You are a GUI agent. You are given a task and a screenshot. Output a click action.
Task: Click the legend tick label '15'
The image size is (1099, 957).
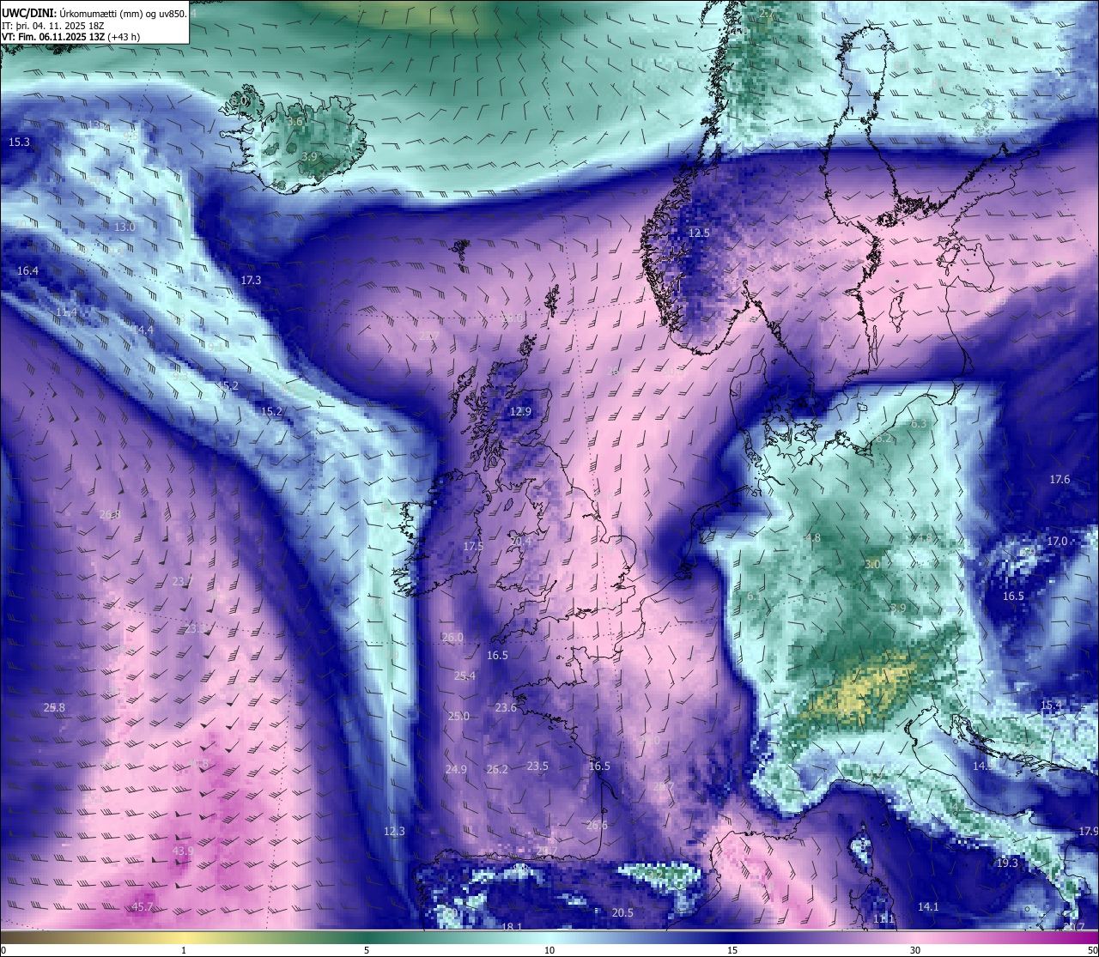732,950
